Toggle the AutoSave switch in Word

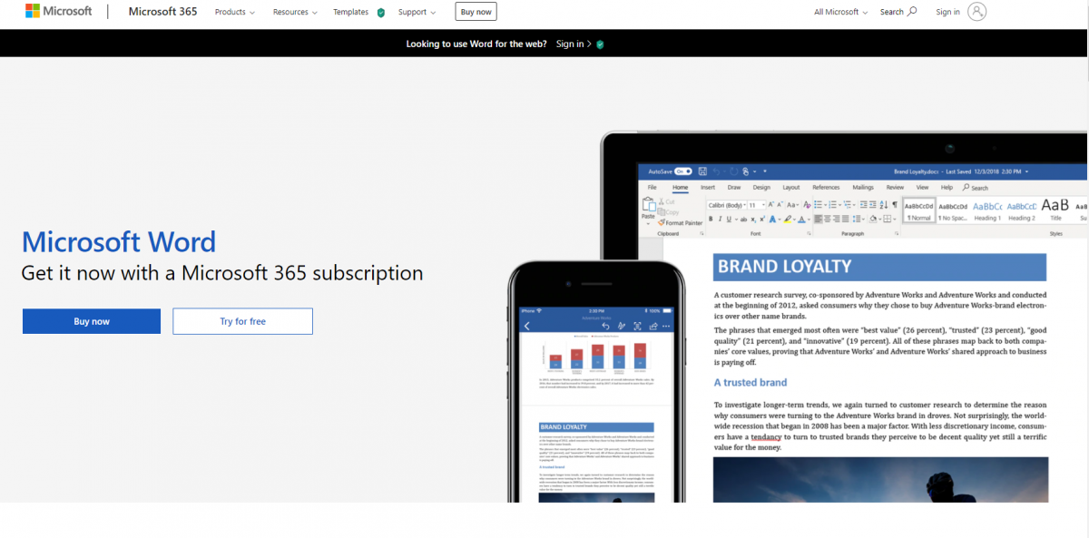(x=682, y=171)
